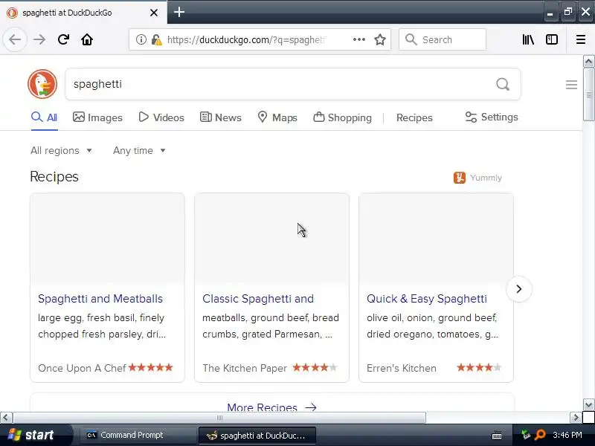Show site information via the info icon
Image resolution: width=595 pixels, height=446 pixels.
pos(141,39)
